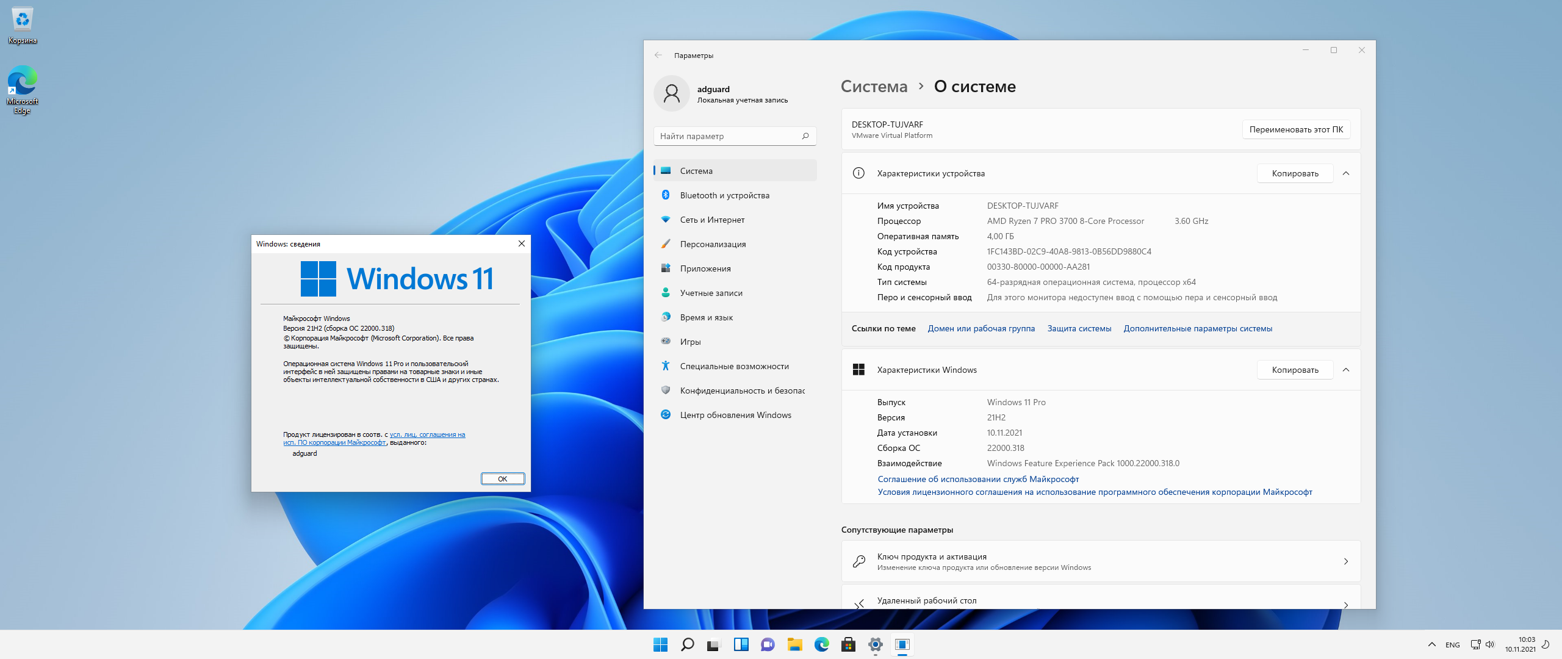The image size is (1562, 659).
Task: Open Microsoft Store from the taskbar
Action: click(x=848, y=644)
